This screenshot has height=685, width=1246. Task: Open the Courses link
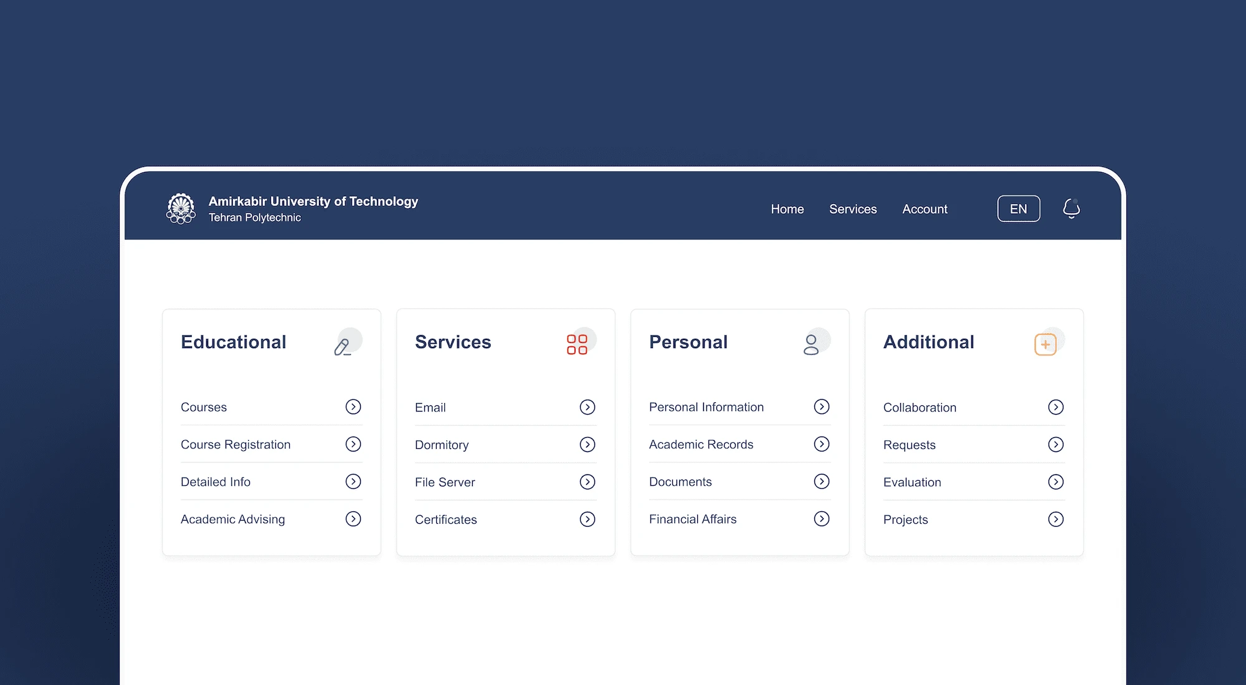[204, 407]
